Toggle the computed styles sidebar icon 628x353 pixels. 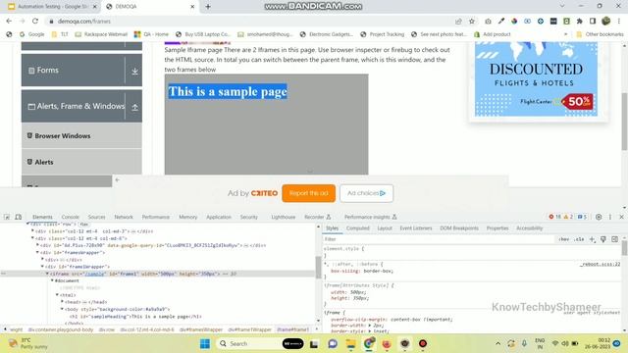(x=615, y=239)
